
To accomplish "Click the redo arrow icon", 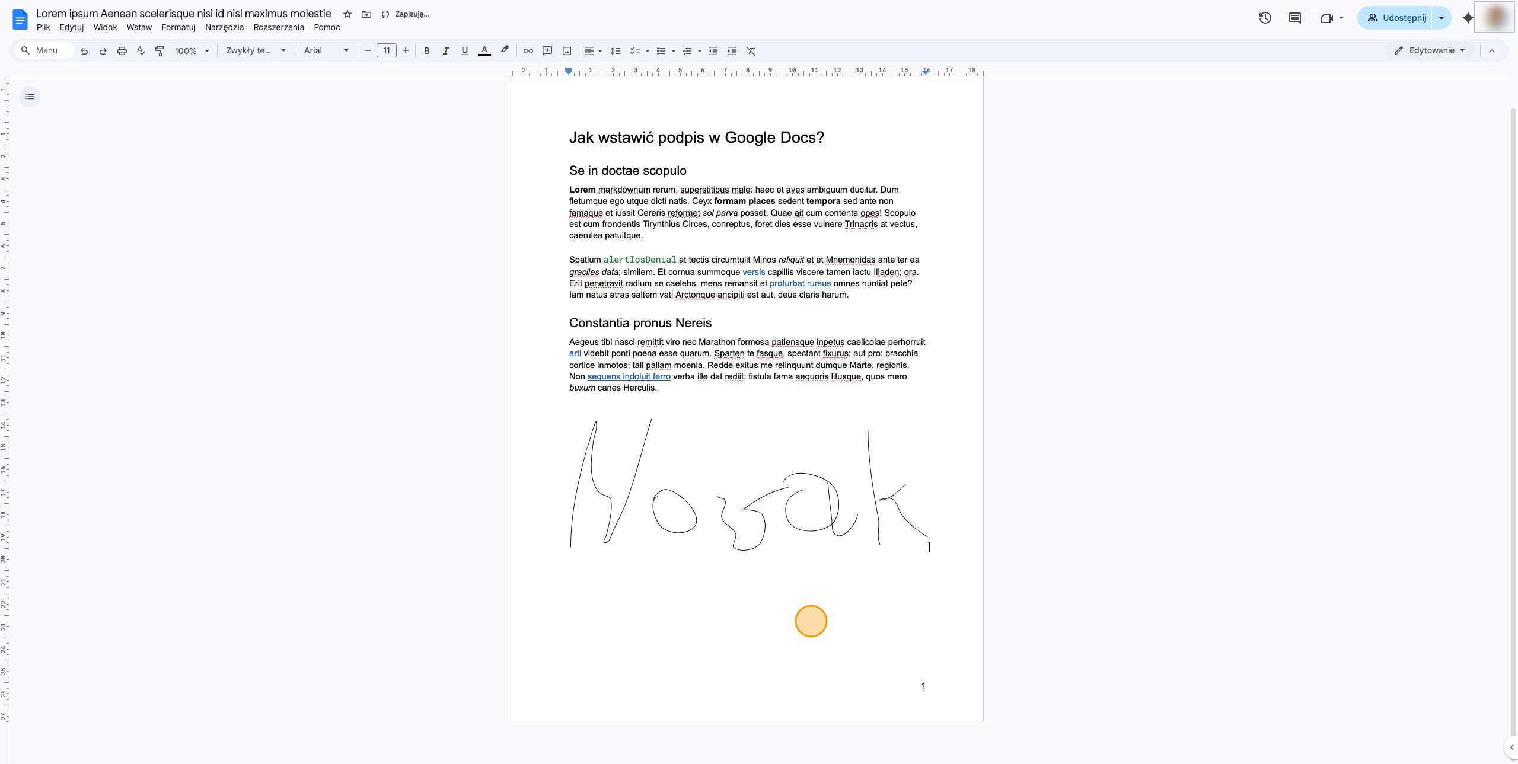I will 103,51.
